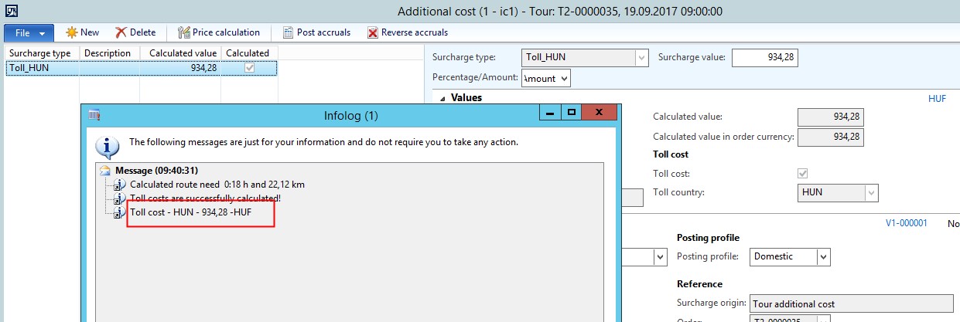Screen dimensions: 960x322
Task: Click the application icon in title bar
Action: [11, 11]
